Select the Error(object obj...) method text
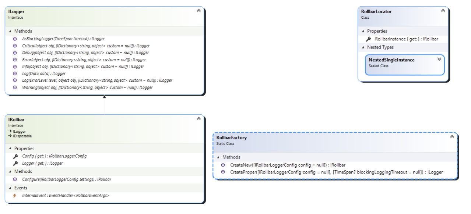 point(84,60)
